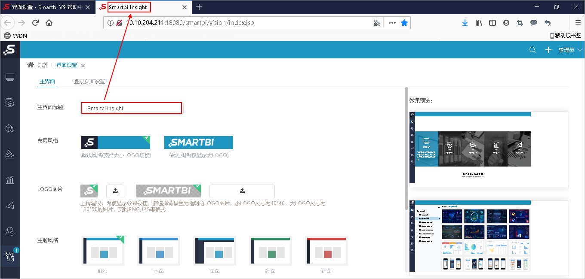Screen dimensions: 585x279
Task: Click the 导航 navigation link
Action: click(42, 65)
